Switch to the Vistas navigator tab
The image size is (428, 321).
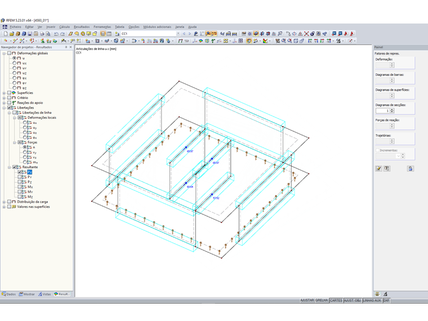[44, 294]
